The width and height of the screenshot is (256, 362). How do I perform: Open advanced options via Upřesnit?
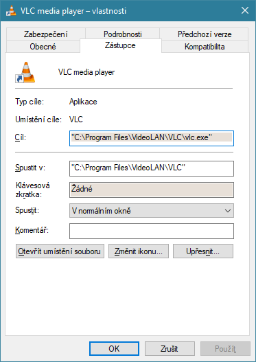pos(203,251)
